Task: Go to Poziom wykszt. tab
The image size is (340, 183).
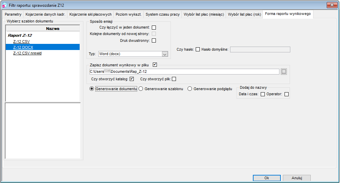Action: [x=129, y=14]
